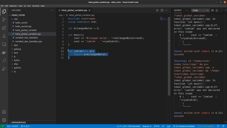Screen dimensions: 227x128
Task: Open the Manage gear menu
Action: coord(4,120)
